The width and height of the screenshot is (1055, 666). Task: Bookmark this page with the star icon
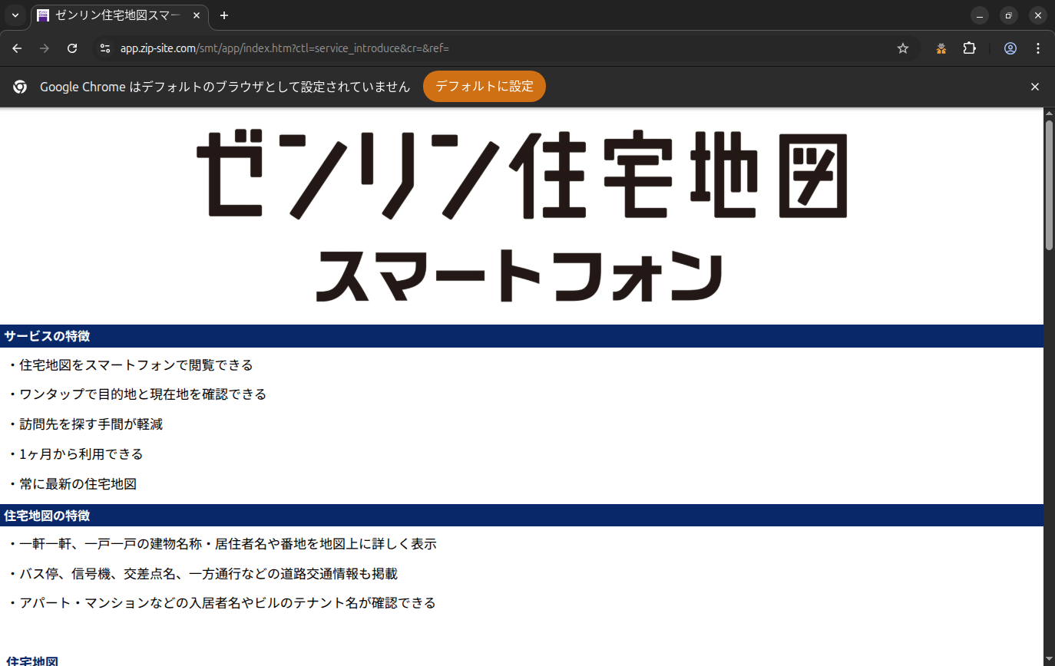[x=903, y=48]
